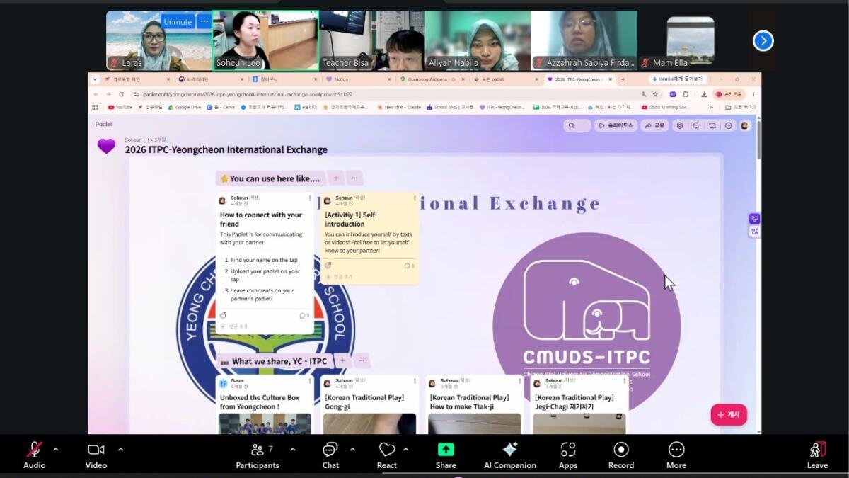Click the purple heart Padlet icon
Viewport: 849px width, 478px height.
point(106,146)
